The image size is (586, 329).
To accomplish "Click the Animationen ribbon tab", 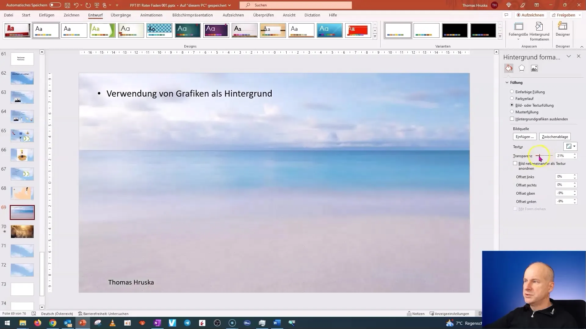I will click(151, 15).
